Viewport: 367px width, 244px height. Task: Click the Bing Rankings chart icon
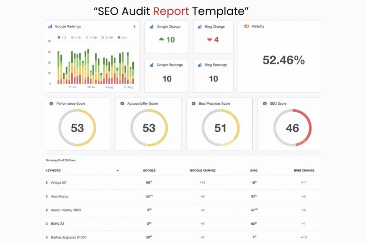pyautogui.click(x=199, y=65)
